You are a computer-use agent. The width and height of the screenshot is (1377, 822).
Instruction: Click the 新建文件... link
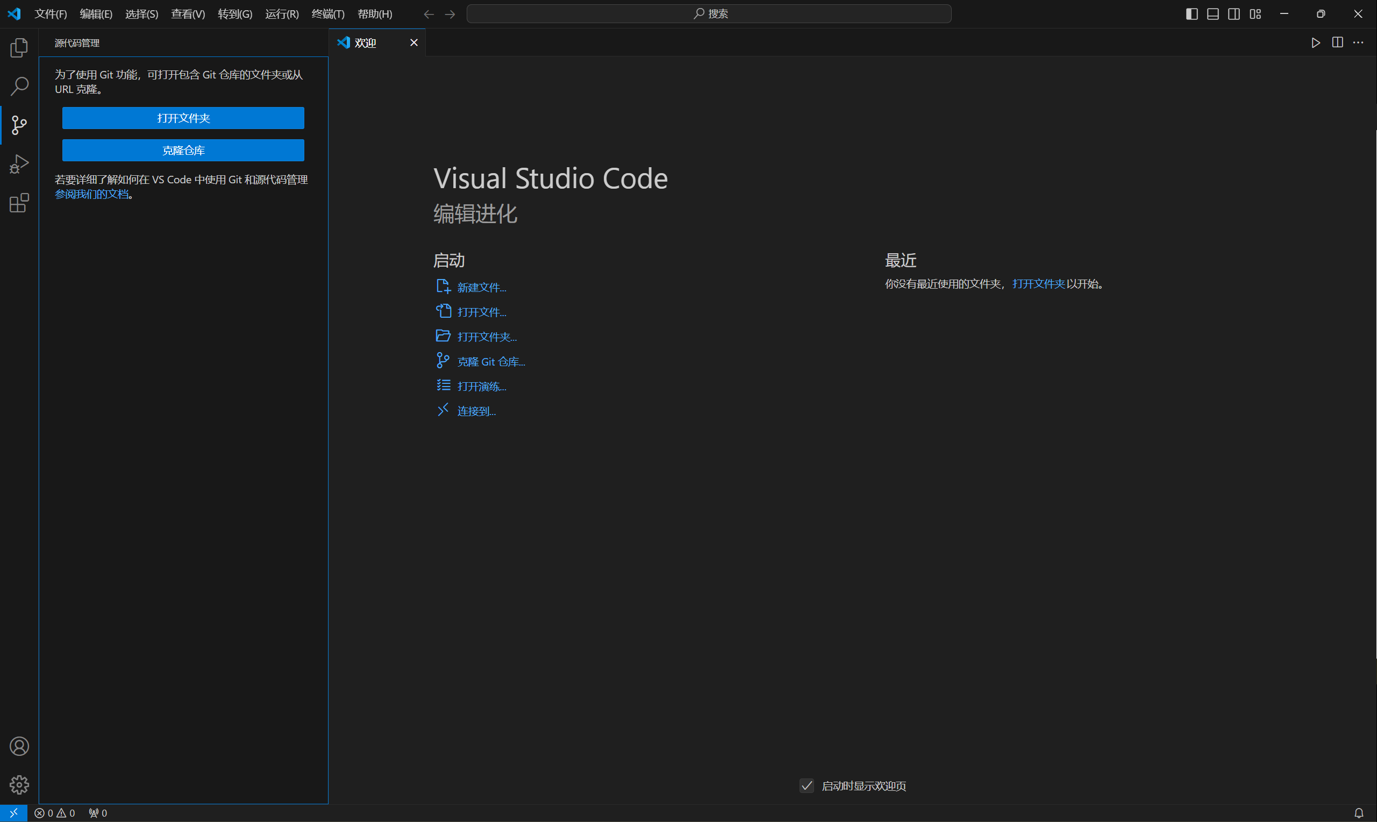(x=482, y=287)
